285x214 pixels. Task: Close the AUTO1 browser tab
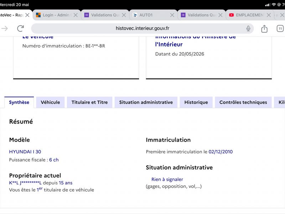tap(172, 15)
